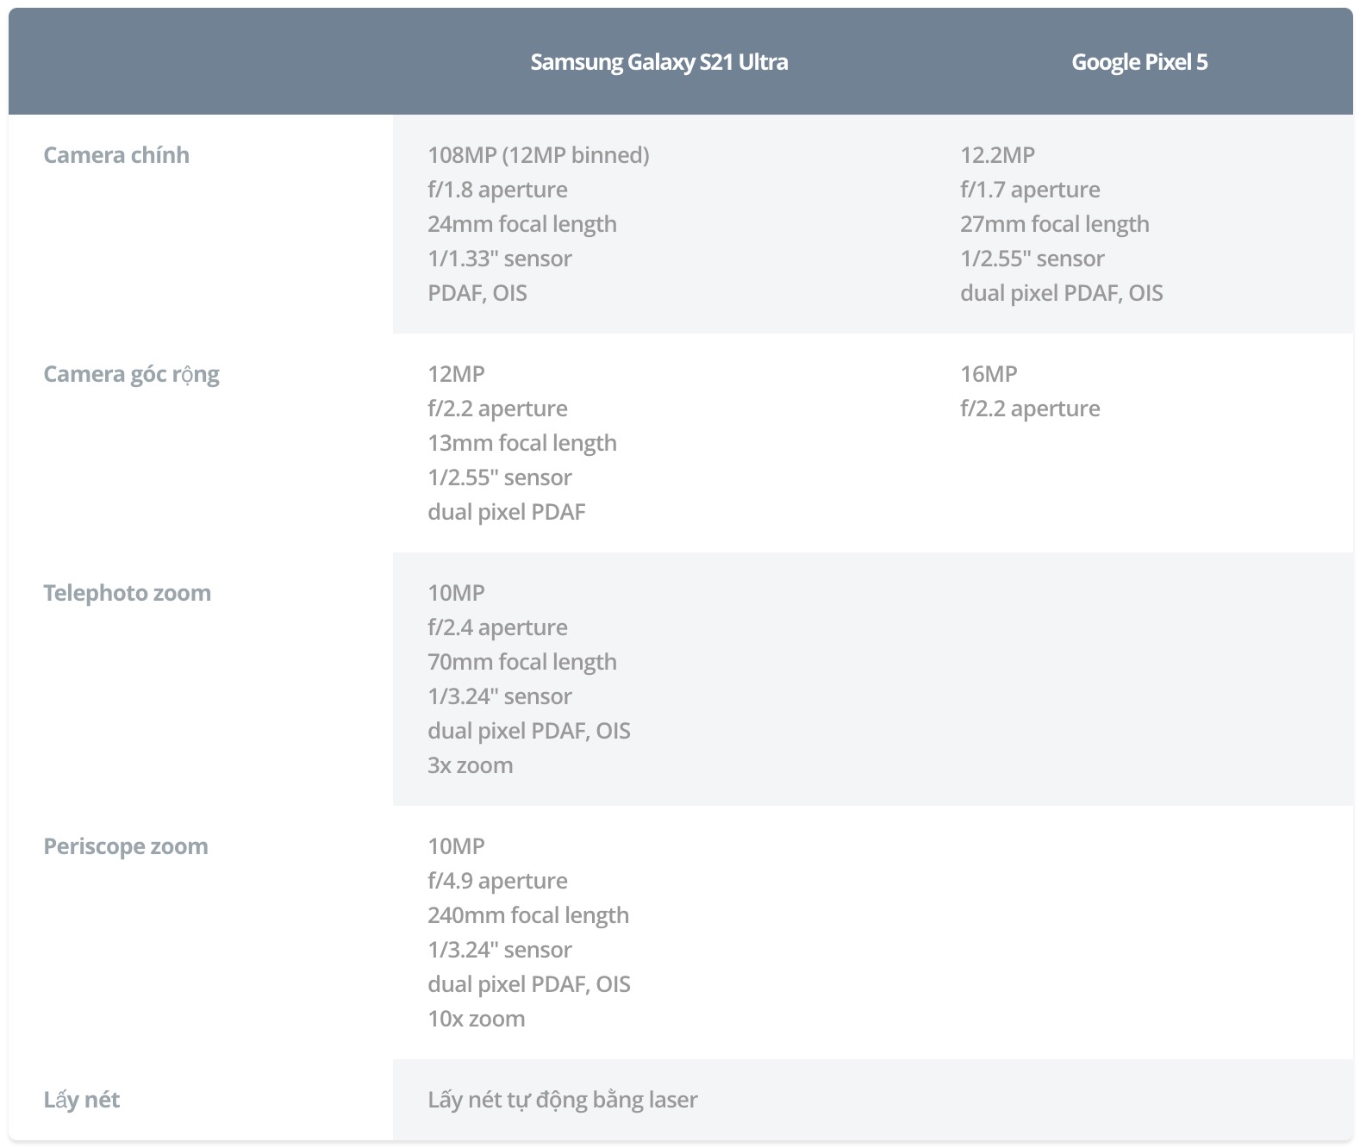
Task: Select the 13mm focal length line
Action: (522, 443)
